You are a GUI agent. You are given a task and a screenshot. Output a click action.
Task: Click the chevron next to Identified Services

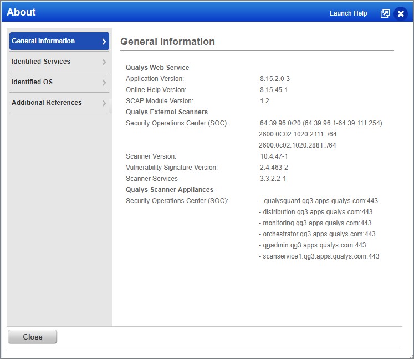point(104,62)
